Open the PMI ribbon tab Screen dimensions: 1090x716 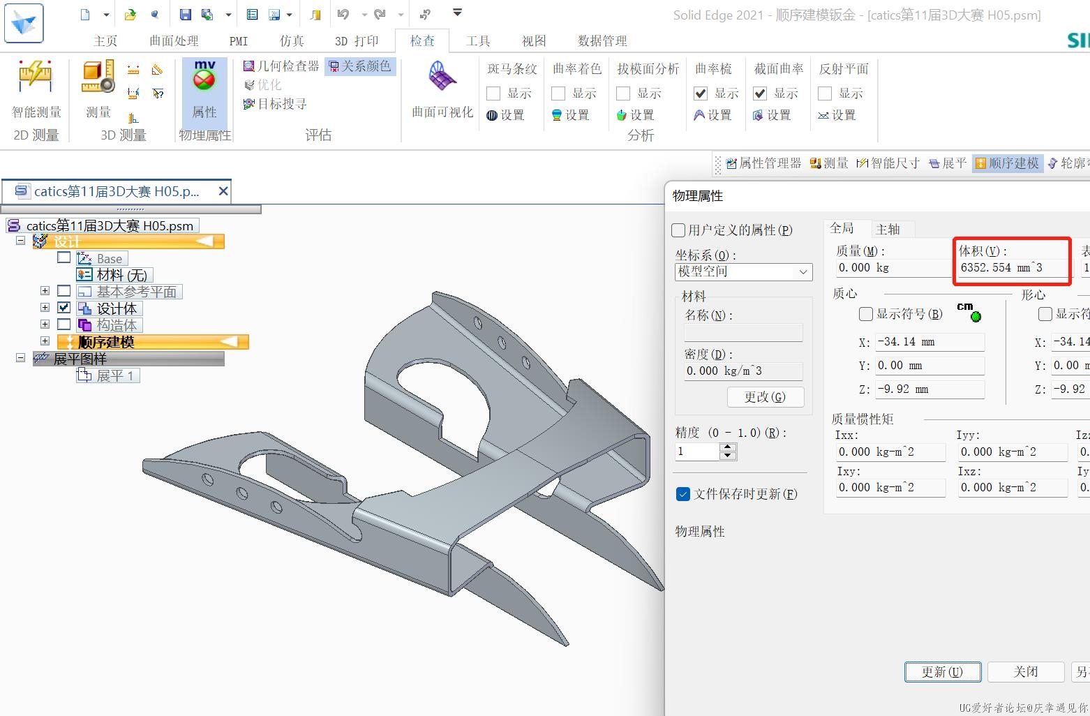tap(239, 41)
